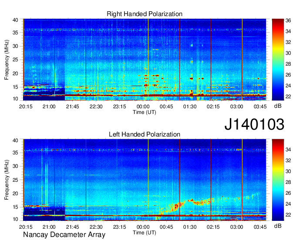This screenshot has width=296, height=240.
Task: Click '24' value on Left Handed colorbar
Action: (x=288, y=204)
